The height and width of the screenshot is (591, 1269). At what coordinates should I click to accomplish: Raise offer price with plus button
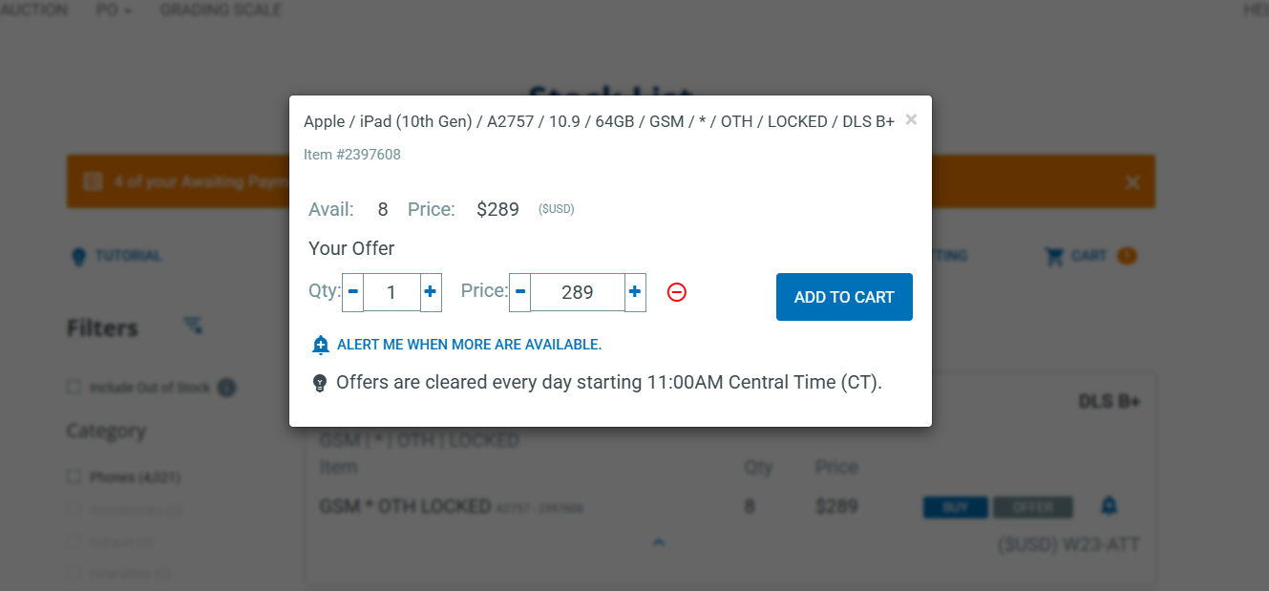click(x=635, y=292)
